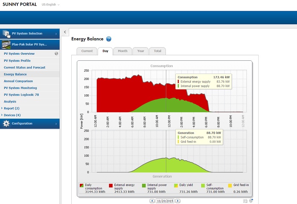Screen dimensions: 297x204
Task: Click the Consumption chart title
Action: coord(162,66)
